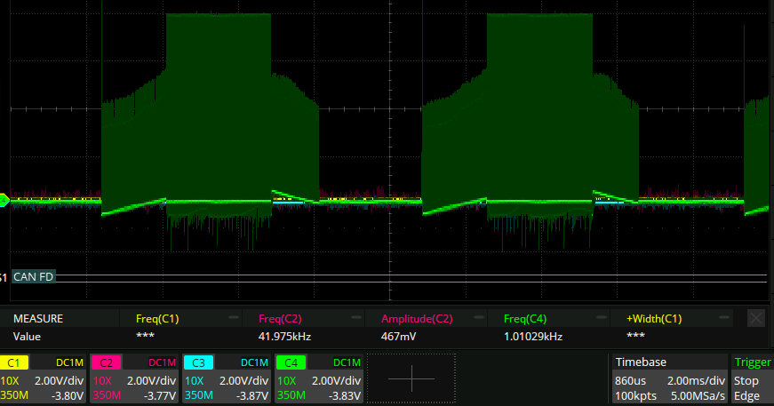
Task: Open the Trigger settings box
Action: (x=751, y=378)
